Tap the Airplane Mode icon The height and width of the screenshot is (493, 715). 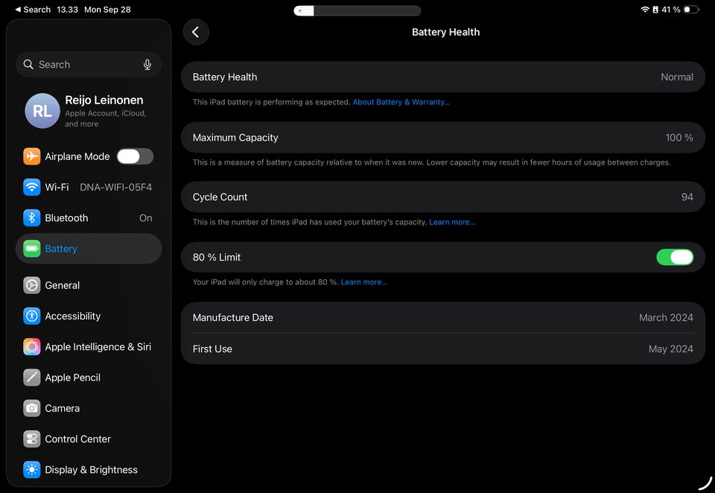coord(32,156)
